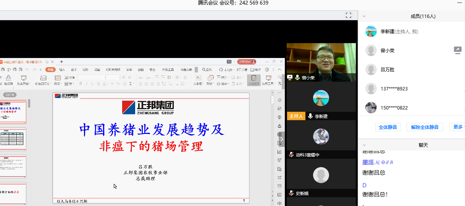Click the screen-share icon beside 曾小荣 in members
This screenshot has width=465, height=206.
pyautogui.click(x=457, y=50)
